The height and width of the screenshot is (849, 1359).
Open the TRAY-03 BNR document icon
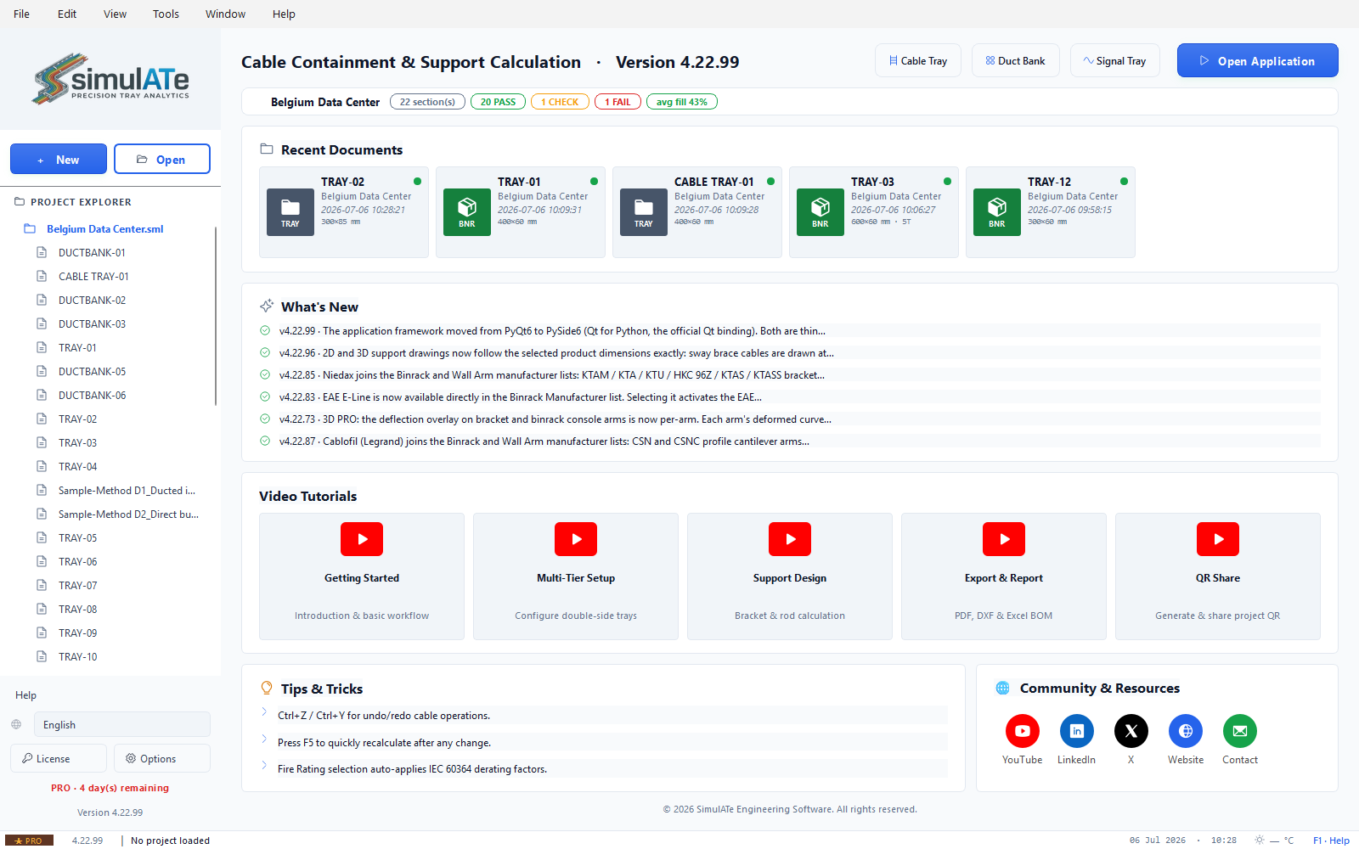pyautogui.click(x=820, y=212)
